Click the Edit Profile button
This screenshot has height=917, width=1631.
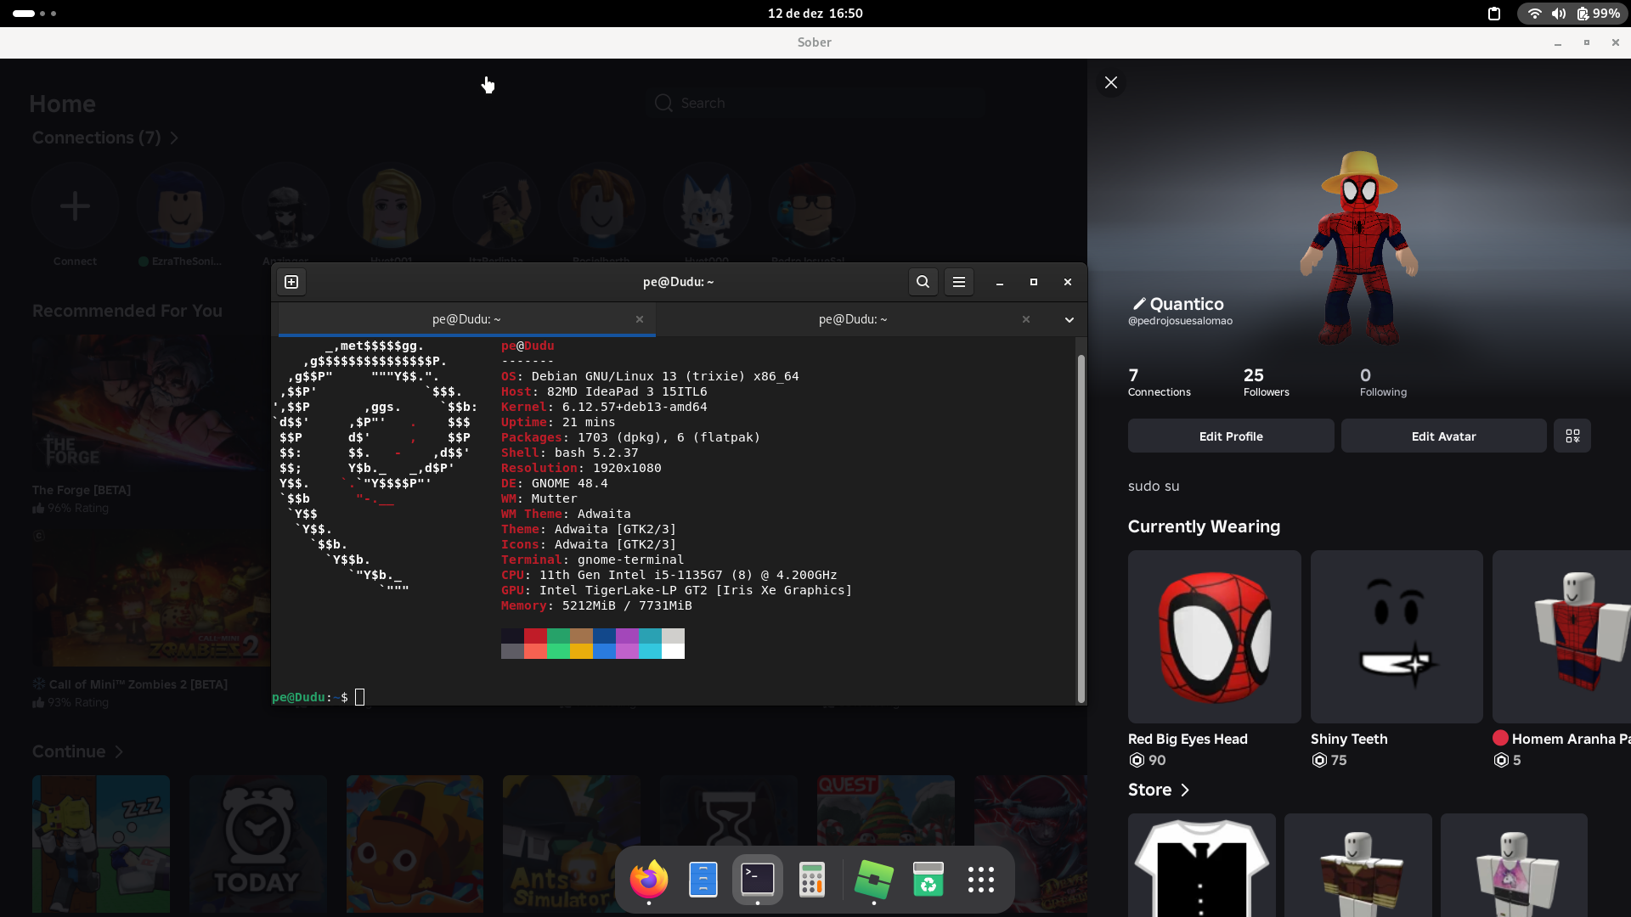pyautogui.click(x=1230, y=436)
